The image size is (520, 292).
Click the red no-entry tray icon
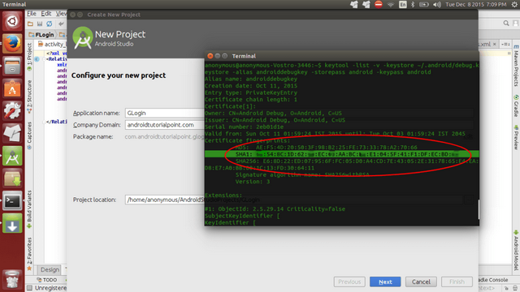point(379,4)
